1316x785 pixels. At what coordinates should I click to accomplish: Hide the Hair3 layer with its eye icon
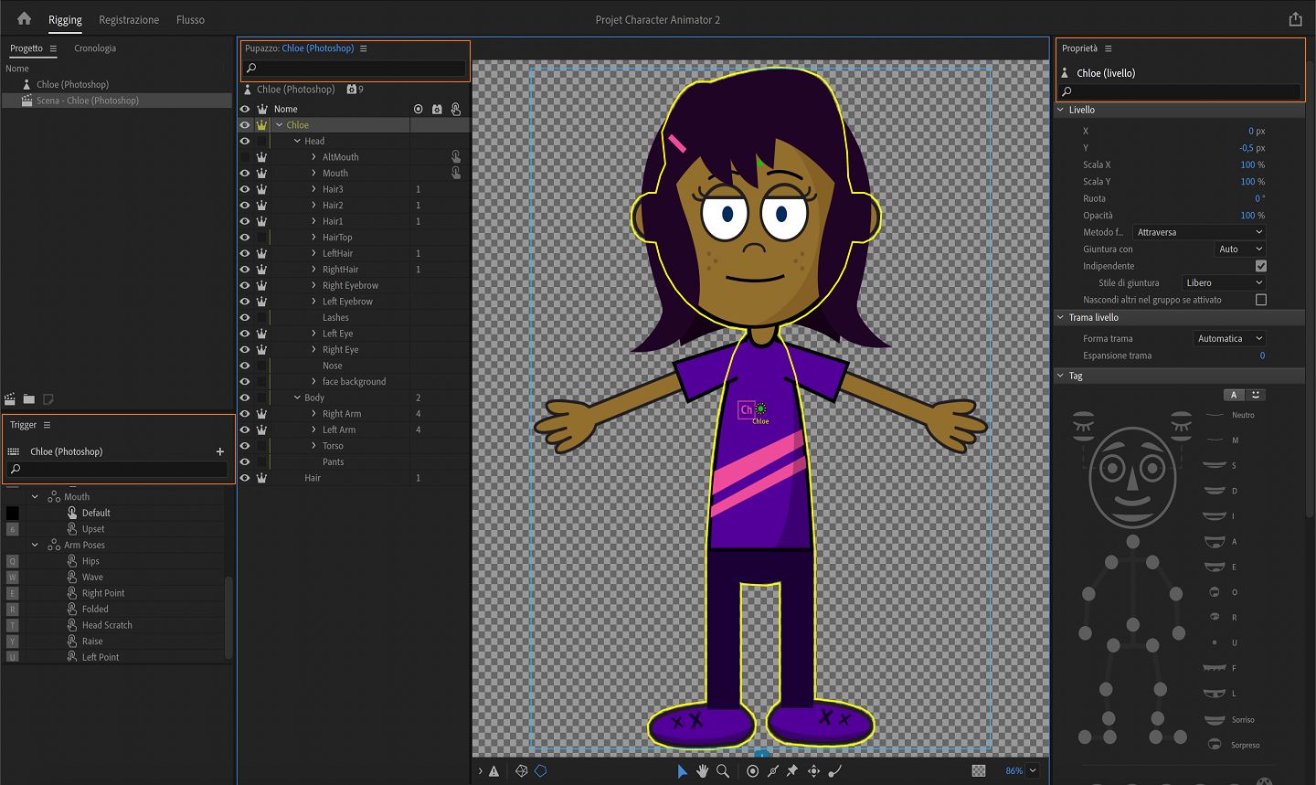(x=245, y=189)
